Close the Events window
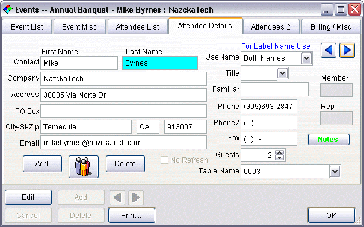The height and width of the screenshot is (227, 364). [x=354, y=10]
